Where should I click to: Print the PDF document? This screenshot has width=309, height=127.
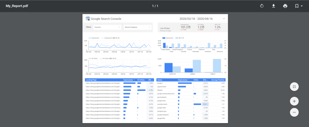point(285,6)
